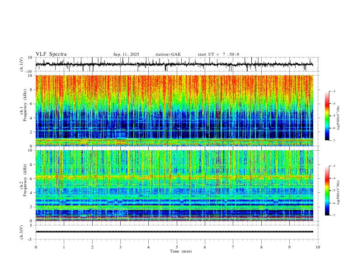Click the ch.1 voltage waveform trace panel
Screen dimensions: 358x277
click(177, 64)
